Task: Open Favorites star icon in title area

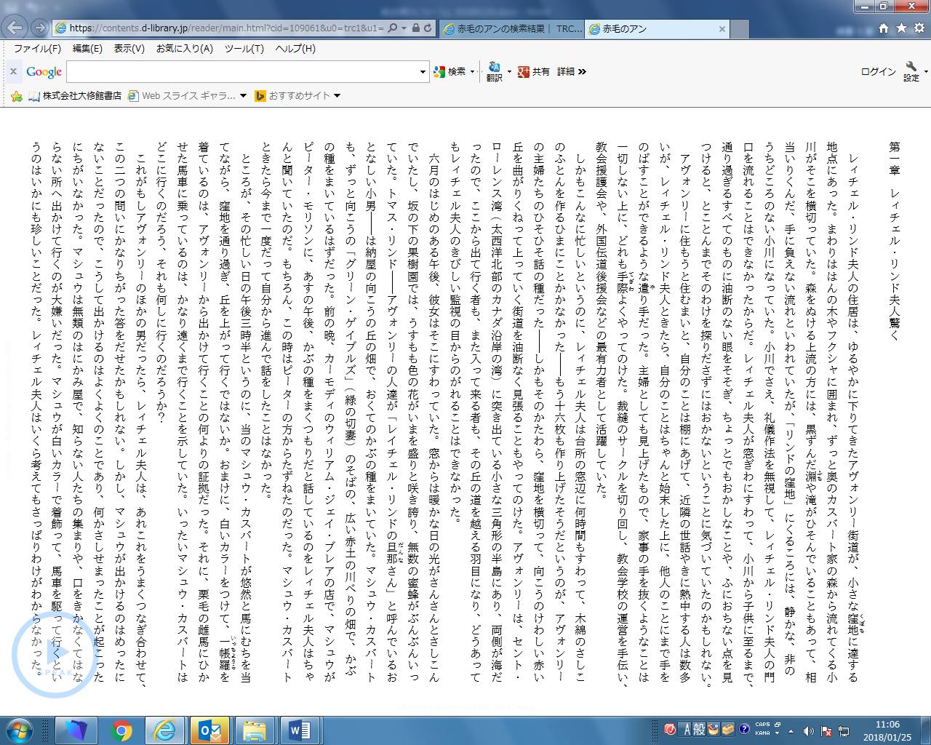Action: [x=901, y=28]
